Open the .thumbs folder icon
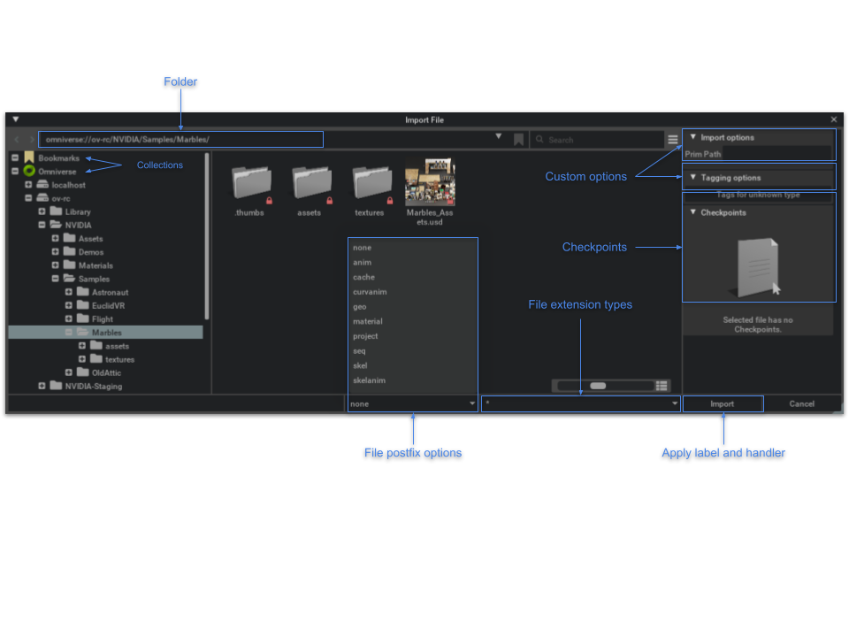The width and height of the screenshot is (849, 637). [251, 181]
